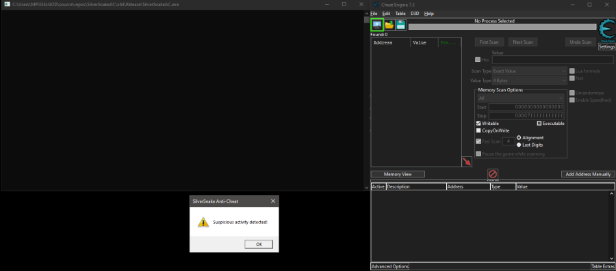Open the D3D menu
The image size is (616, 271).
[x=415, y=14]
